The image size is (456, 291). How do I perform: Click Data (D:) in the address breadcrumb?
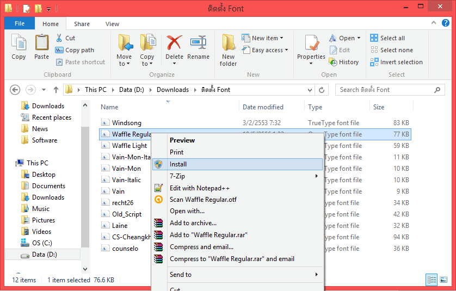tap(132, 90)
